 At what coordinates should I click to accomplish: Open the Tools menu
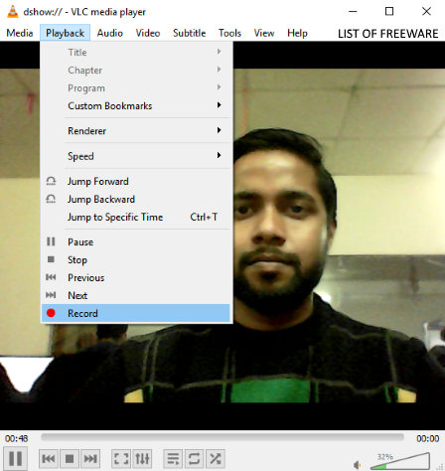(229, 33)
